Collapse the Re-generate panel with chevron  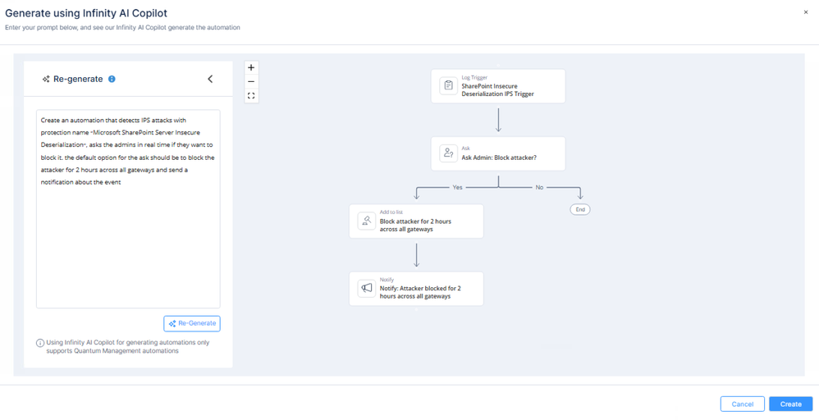click(x=210, y=80)
